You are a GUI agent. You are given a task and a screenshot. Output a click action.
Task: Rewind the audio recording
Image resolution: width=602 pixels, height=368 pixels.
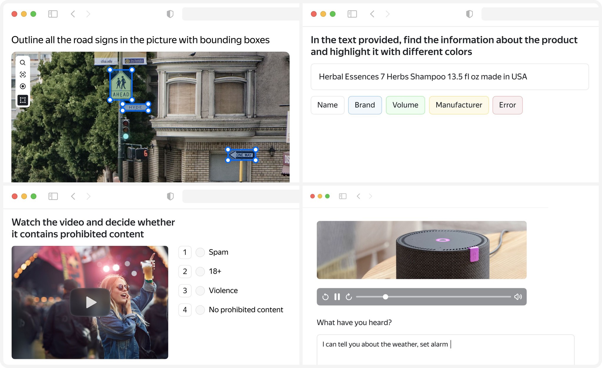click(x=325, y=297)
